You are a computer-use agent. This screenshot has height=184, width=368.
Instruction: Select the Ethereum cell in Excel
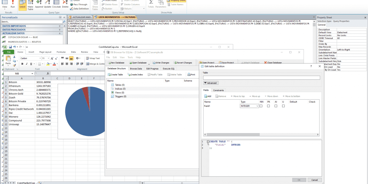pos(22,86)
